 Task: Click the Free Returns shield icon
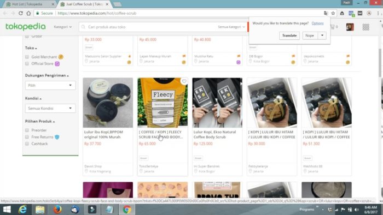pos(57,137)
